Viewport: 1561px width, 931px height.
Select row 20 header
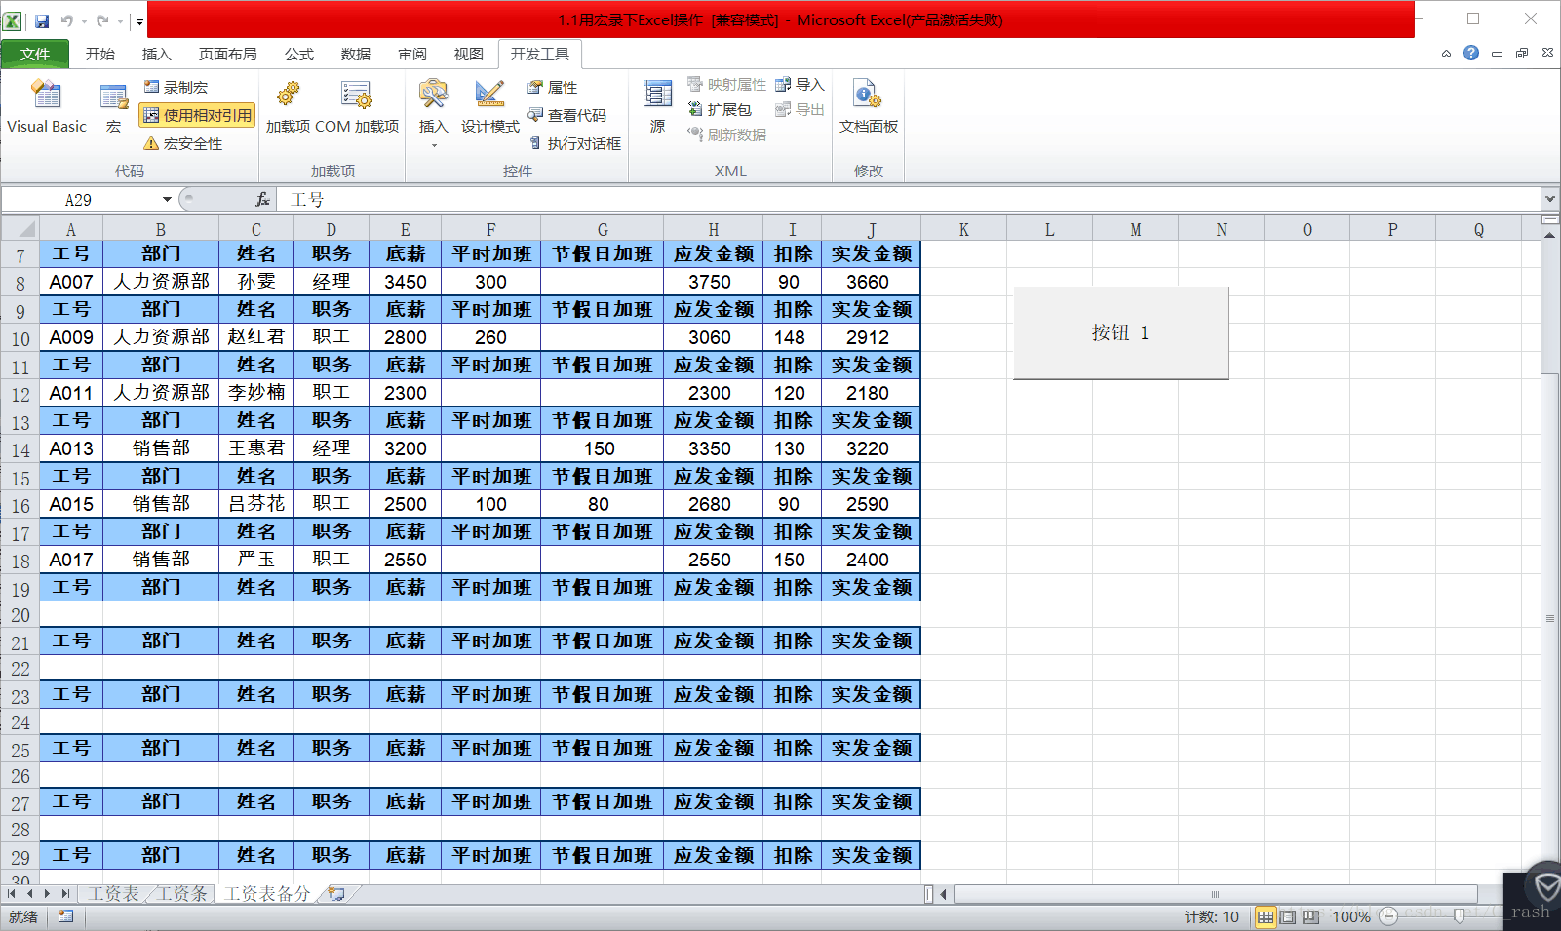coord(20,614)
